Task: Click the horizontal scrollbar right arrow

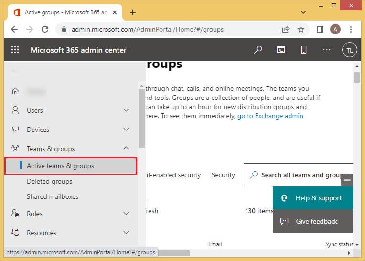Action: click(x=349, y=253)
